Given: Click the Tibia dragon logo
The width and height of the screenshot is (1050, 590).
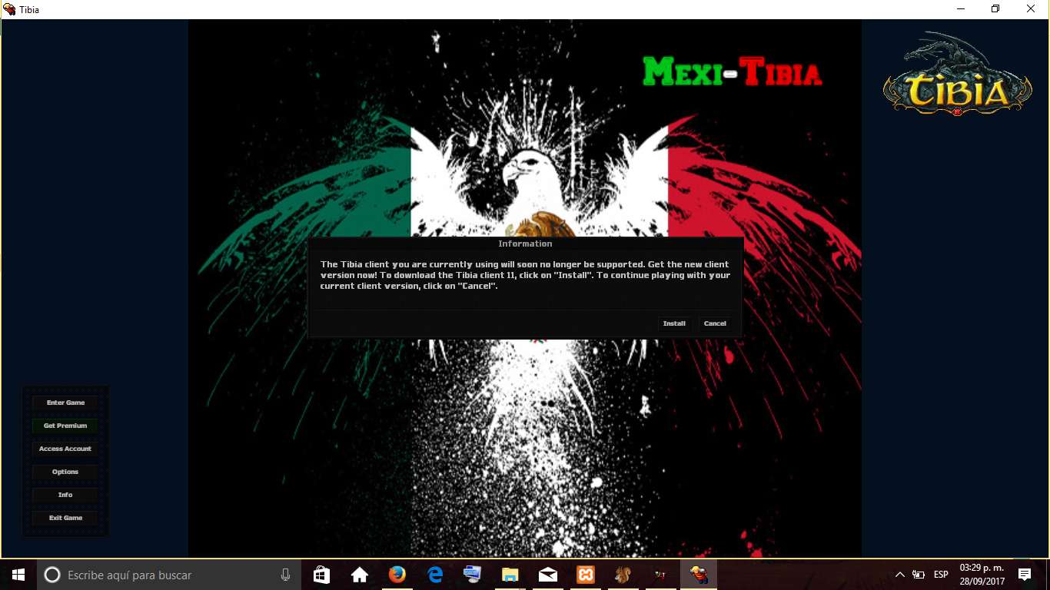Looking at the screenshot, I should (957, 75).
